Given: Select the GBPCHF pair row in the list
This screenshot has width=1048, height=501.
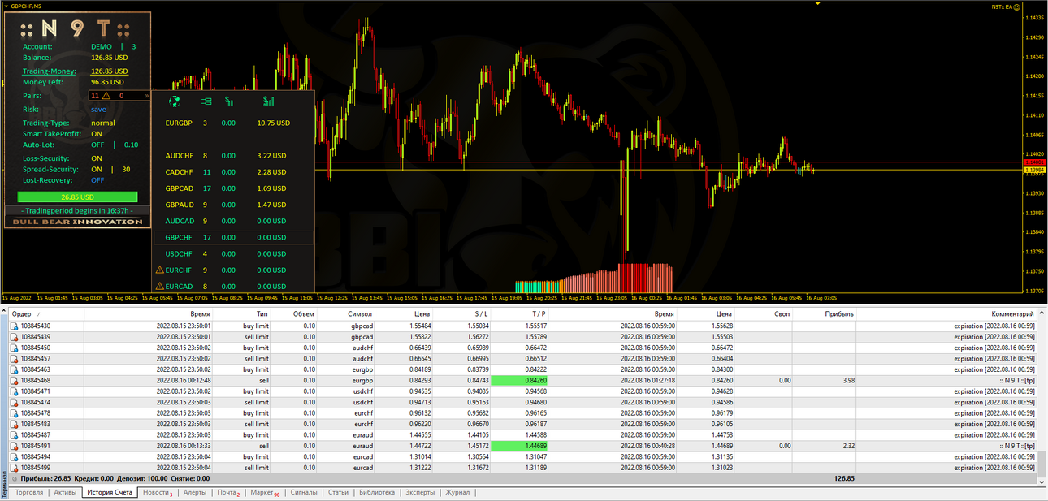Looking at the screenshot, I should click(x=233, y=238).
